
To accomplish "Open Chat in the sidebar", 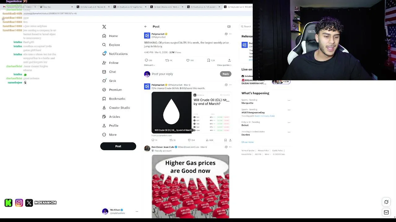I will click(x=109, y=72).
